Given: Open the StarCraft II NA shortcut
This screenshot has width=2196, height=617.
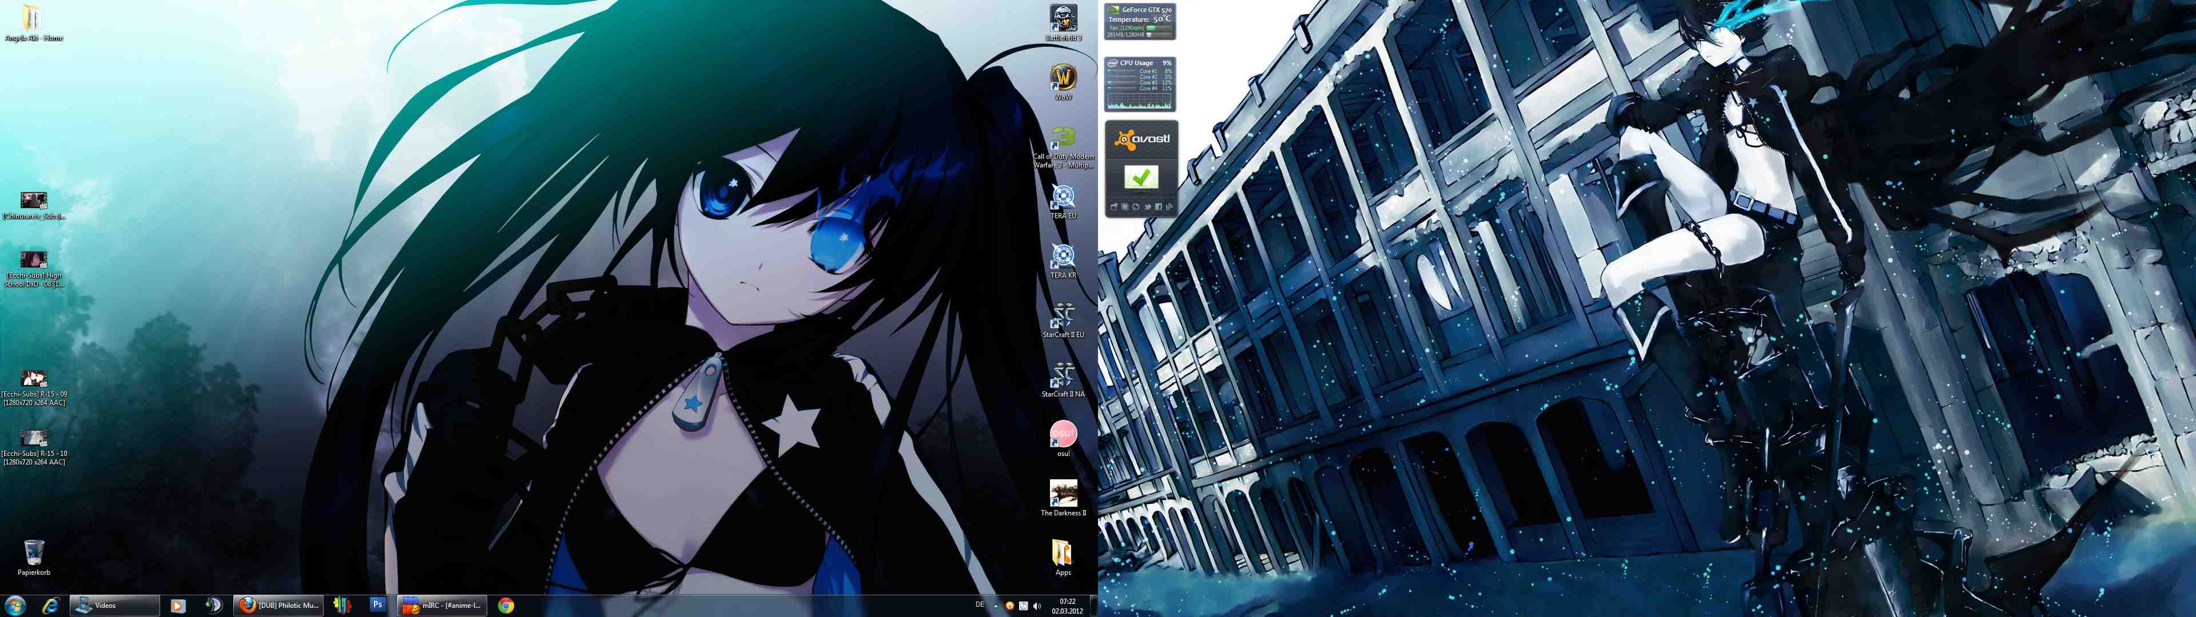Looking at the screenshot, I should (x=1063, y=380).
